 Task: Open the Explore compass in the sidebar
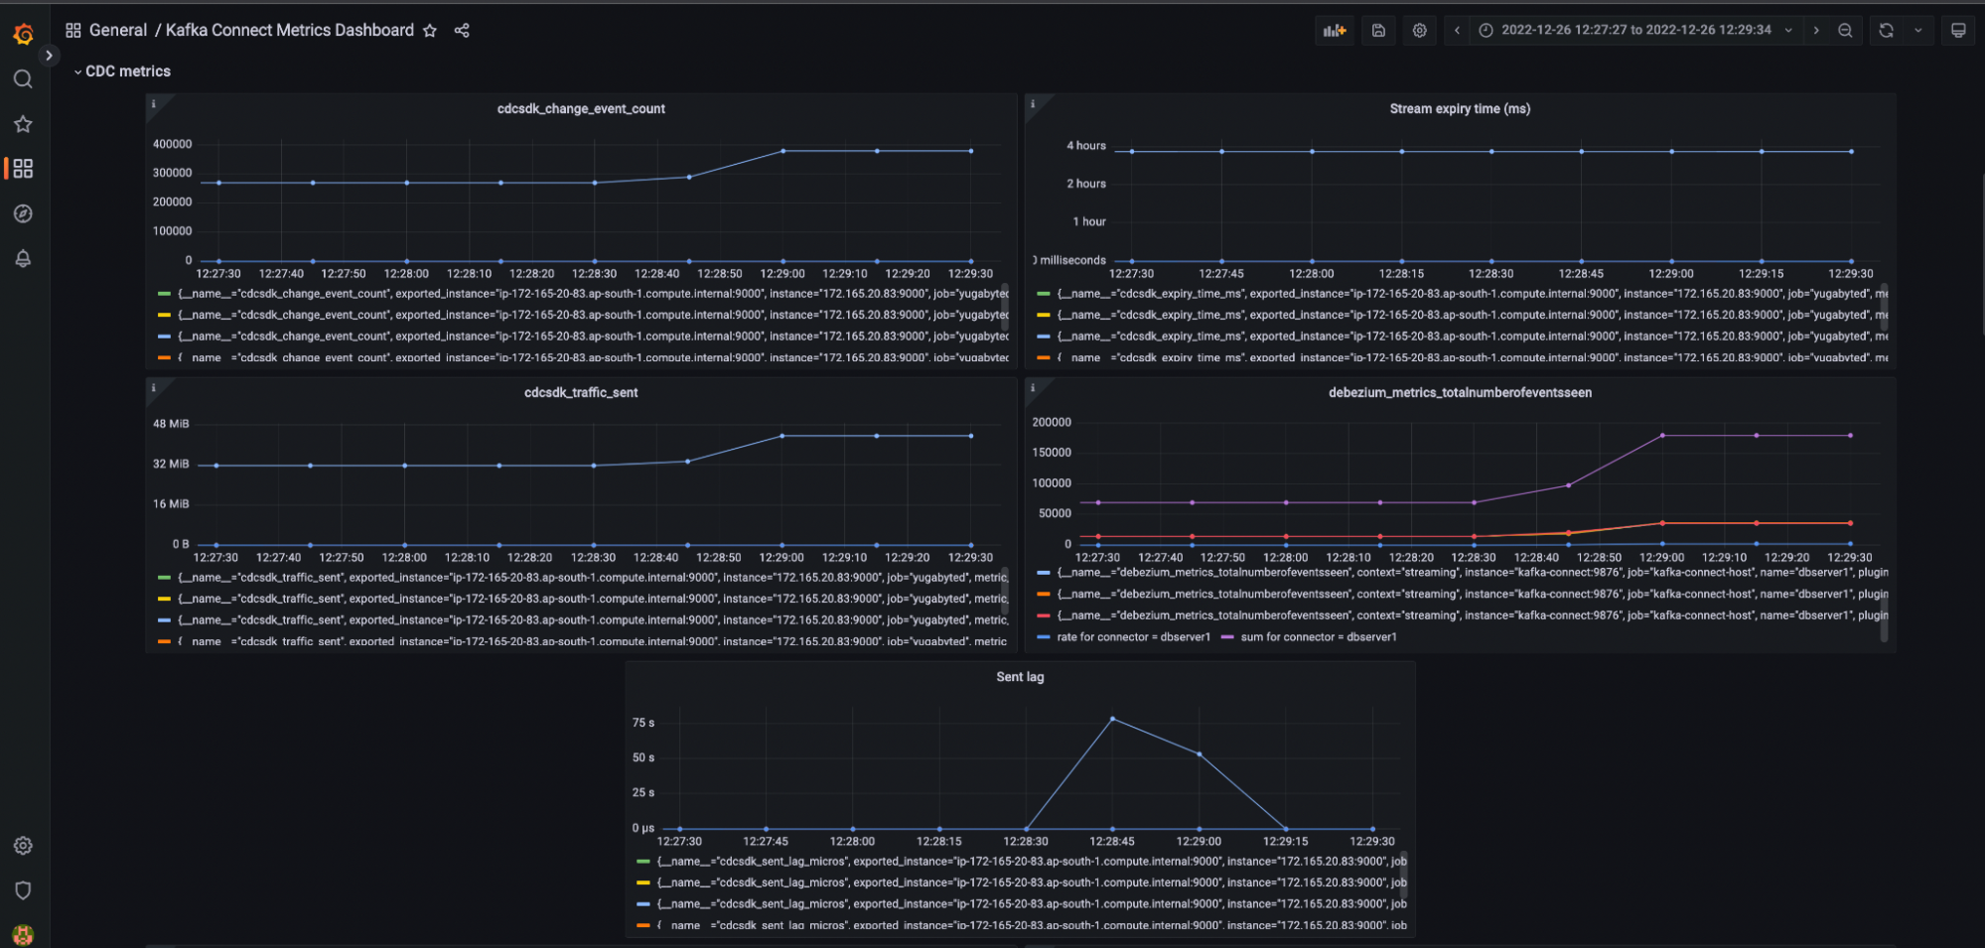[x=23, y=212]
